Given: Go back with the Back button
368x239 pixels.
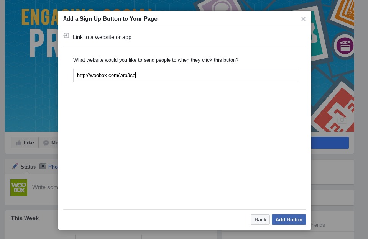Looking at the screenshot, I should [260, 219].
